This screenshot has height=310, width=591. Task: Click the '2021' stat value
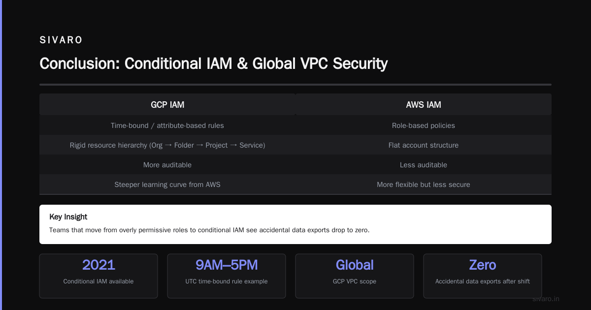(x=98, y=265)
